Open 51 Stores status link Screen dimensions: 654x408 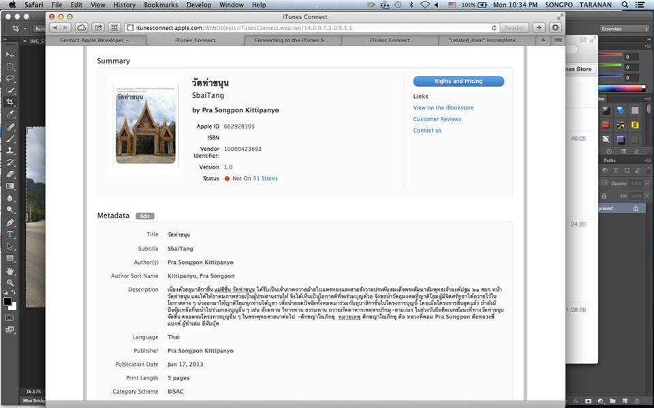[265, 178]
